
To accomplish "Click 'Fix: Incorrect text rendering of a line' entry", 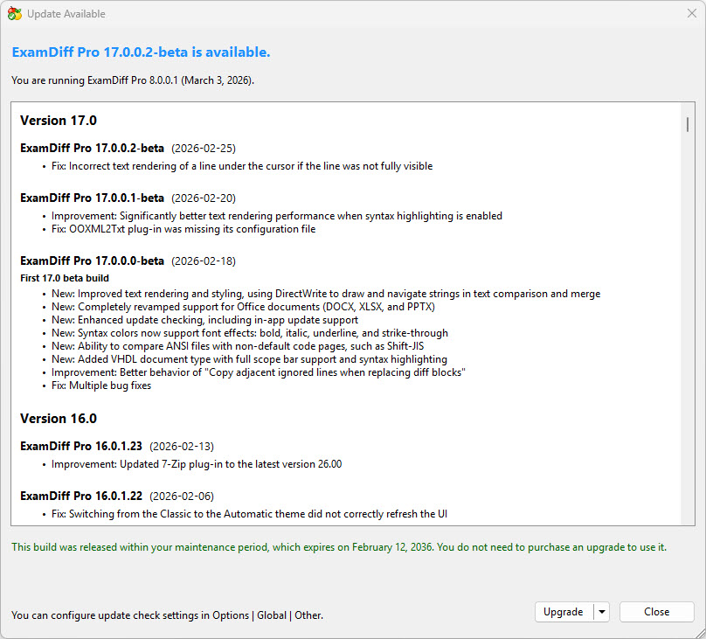I will (x=242, y=166).
